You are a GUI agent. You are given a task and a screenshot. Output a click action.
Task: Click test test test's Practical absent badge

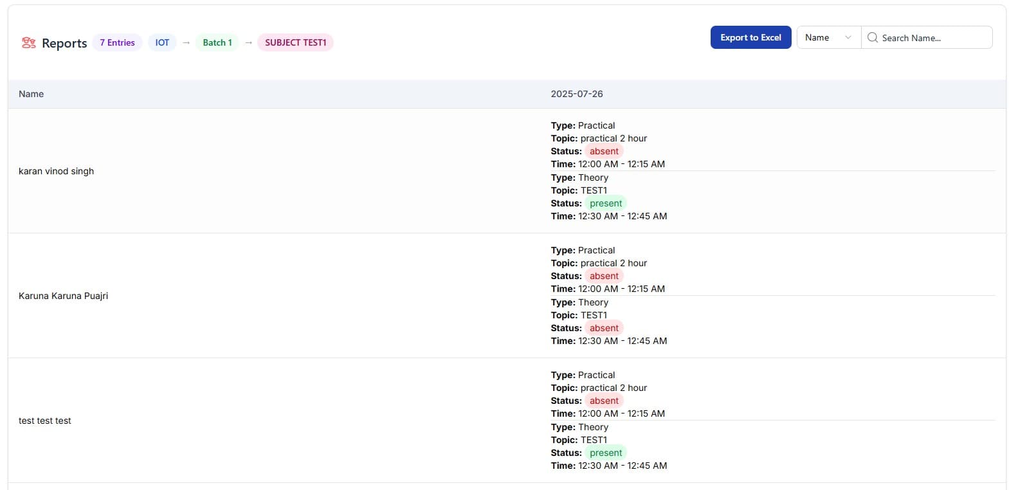click(604, 401)
